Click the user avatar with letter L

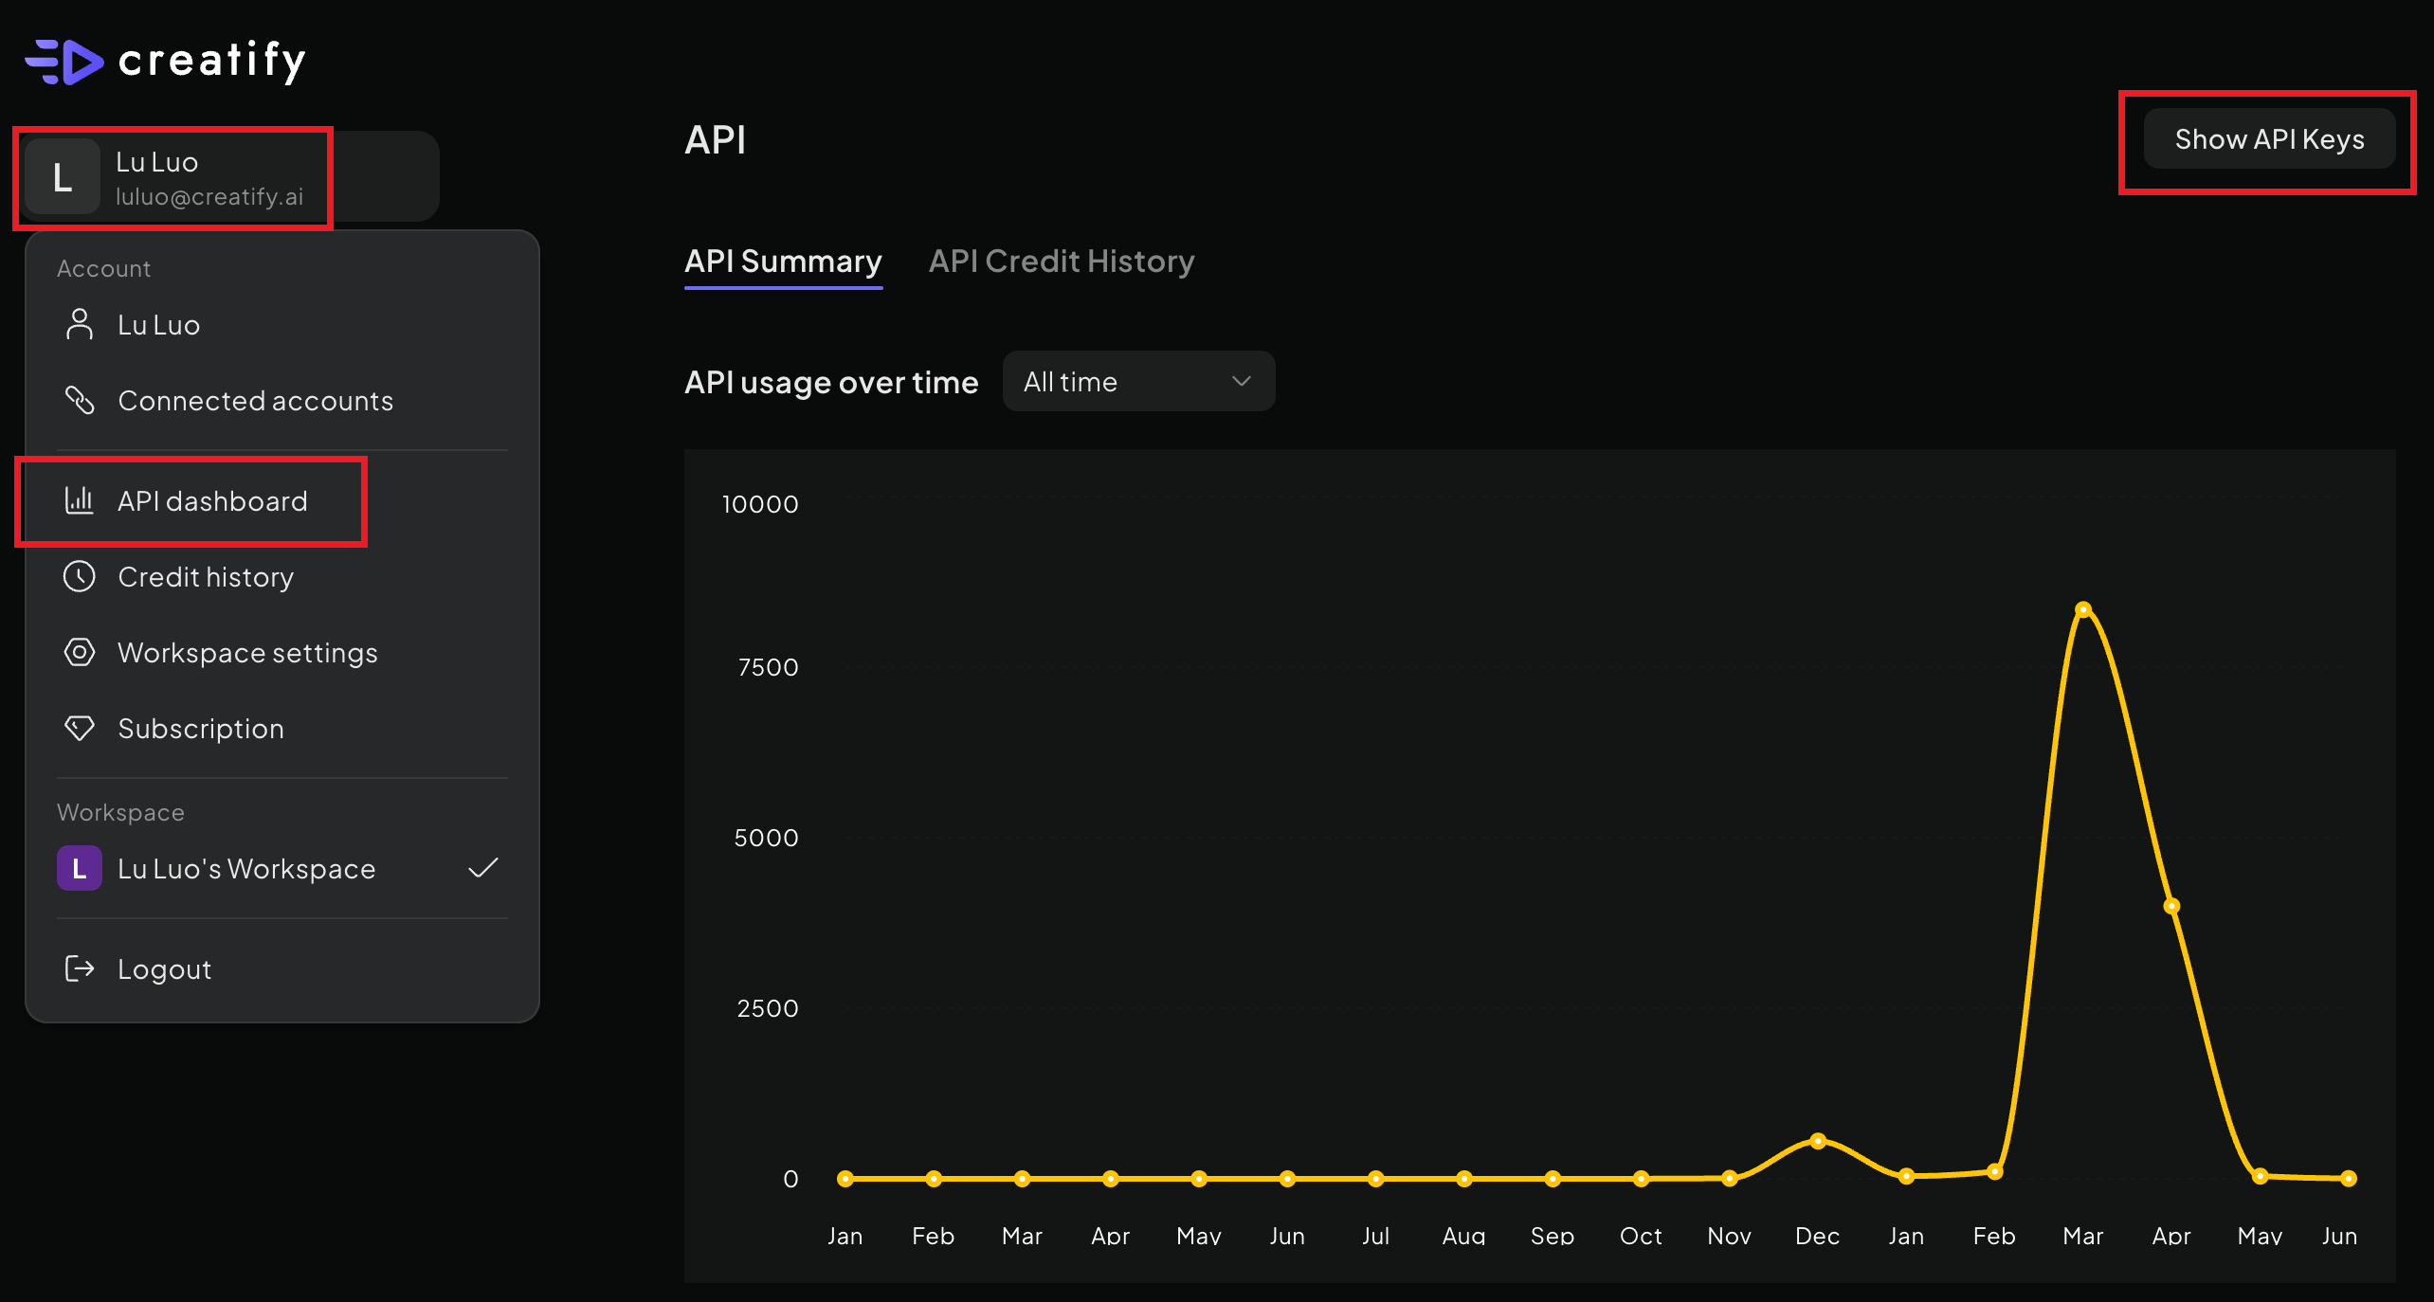[x=63, y=176]
